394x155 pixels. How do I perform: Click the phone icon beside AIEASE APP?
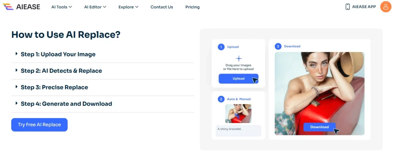347,7
